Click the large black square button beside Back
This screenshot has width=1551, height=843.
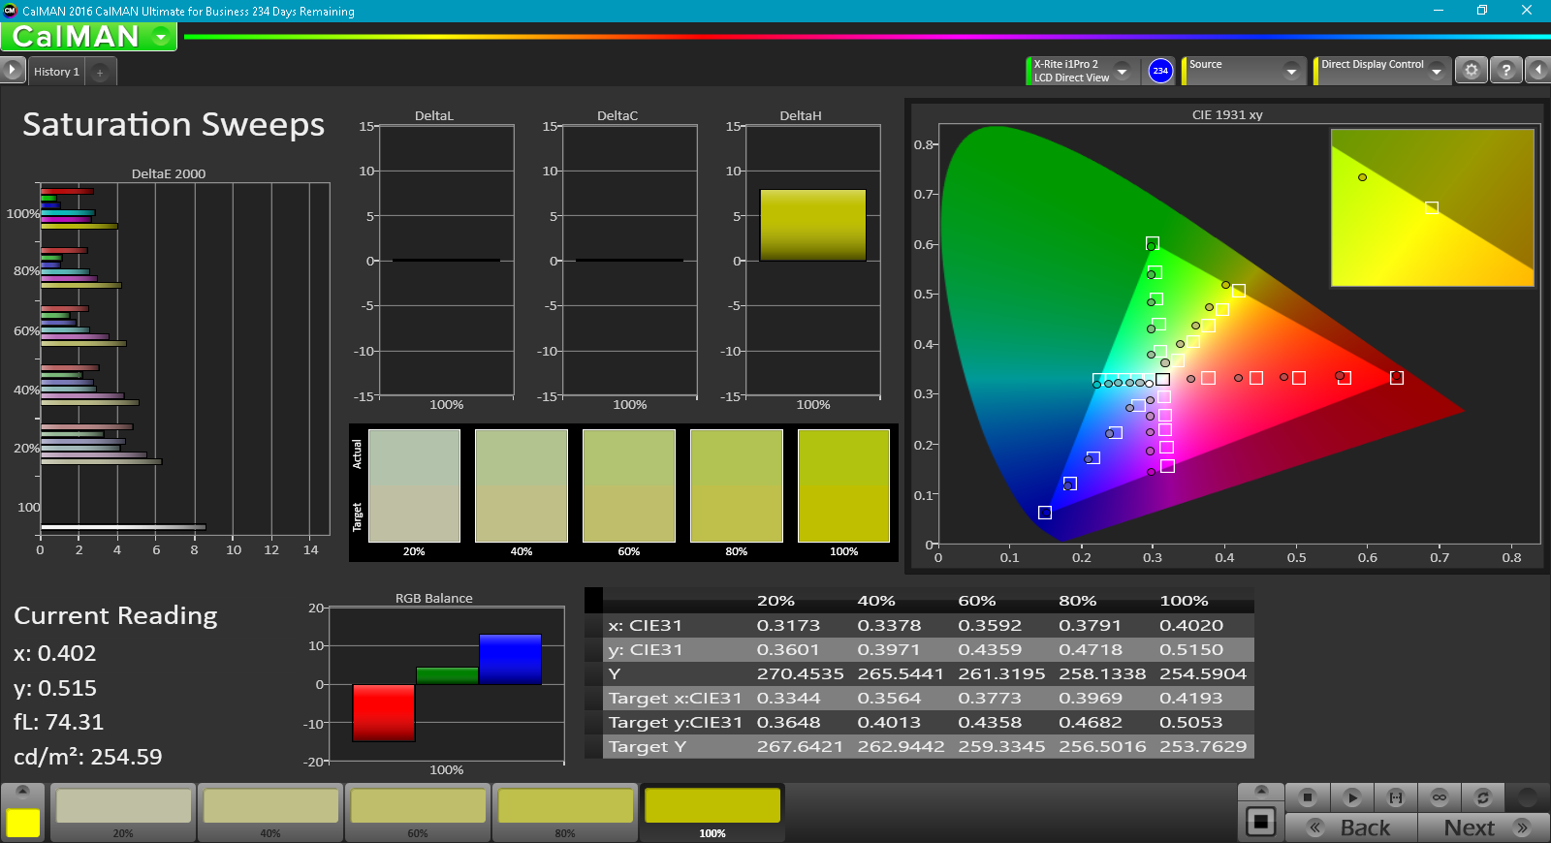(x=1260, y=822)
